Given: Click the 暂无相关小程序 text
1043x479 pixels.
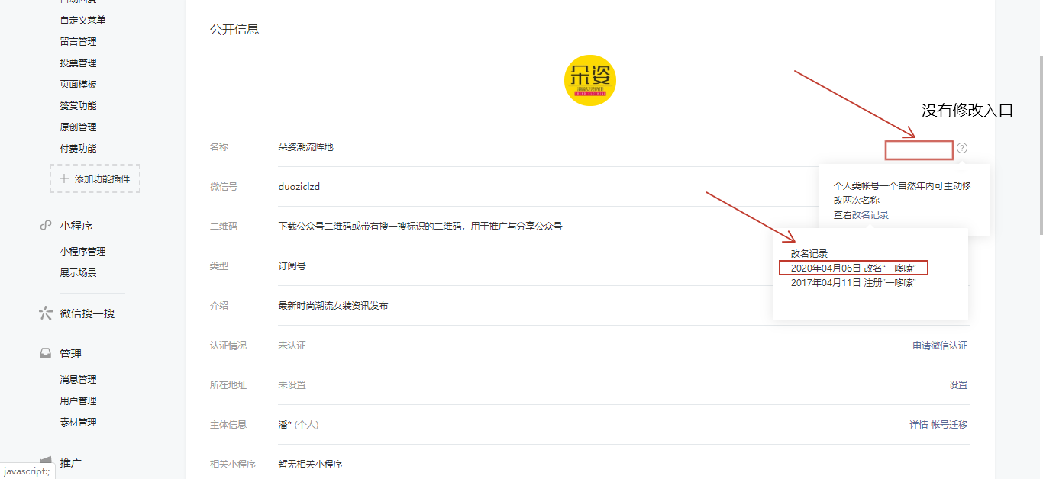Looking at the screenshot, I should tap(310, 465).
